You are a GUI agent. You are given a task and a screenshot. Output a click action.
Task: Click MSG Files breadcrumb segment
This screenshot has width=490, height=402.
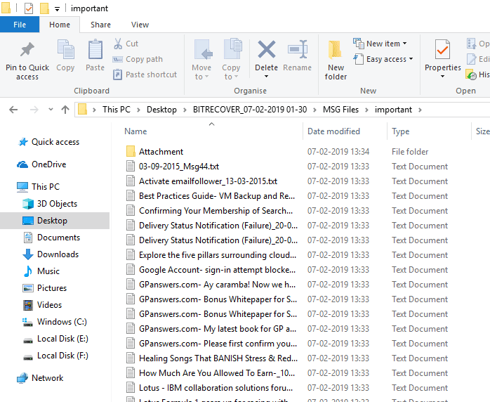[x=340, y=110]
